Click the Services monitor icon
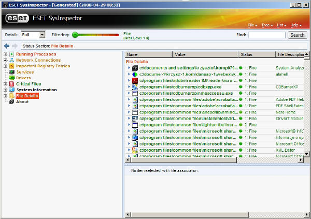 12,72
